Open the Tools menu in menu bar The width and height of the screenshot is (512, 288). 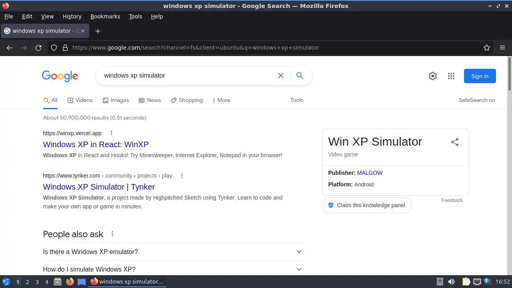135,16
